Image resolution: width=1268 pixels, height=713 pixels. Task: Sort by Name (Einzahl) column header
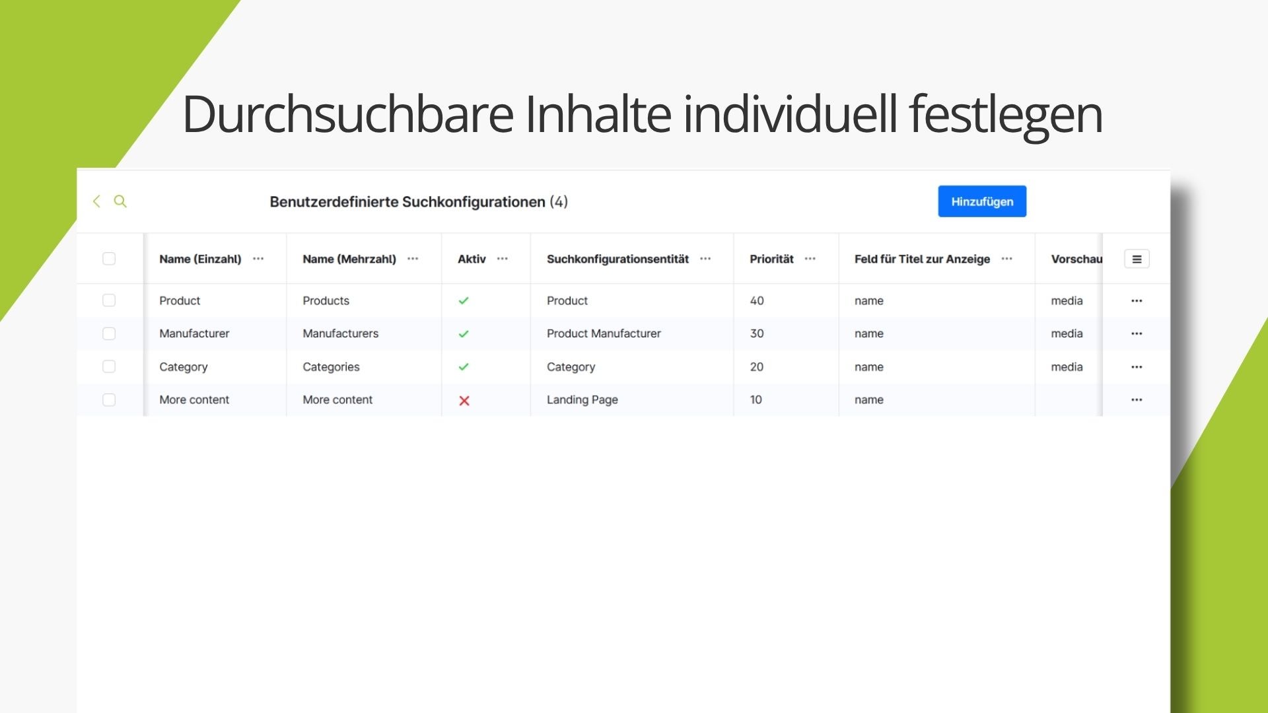200,259
